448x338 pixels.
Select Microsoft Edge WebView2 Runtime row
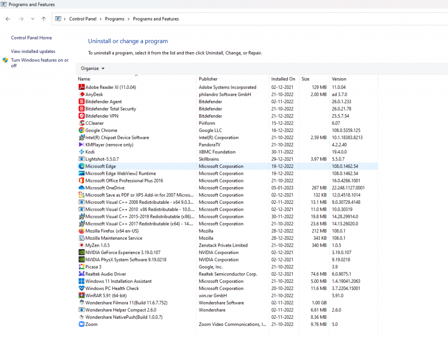[227, 173]
